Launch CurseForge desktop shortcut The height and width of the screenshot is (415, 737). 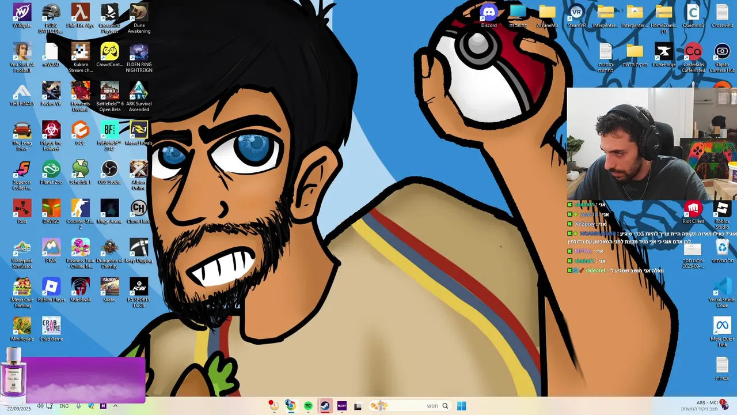coord(664,55)
